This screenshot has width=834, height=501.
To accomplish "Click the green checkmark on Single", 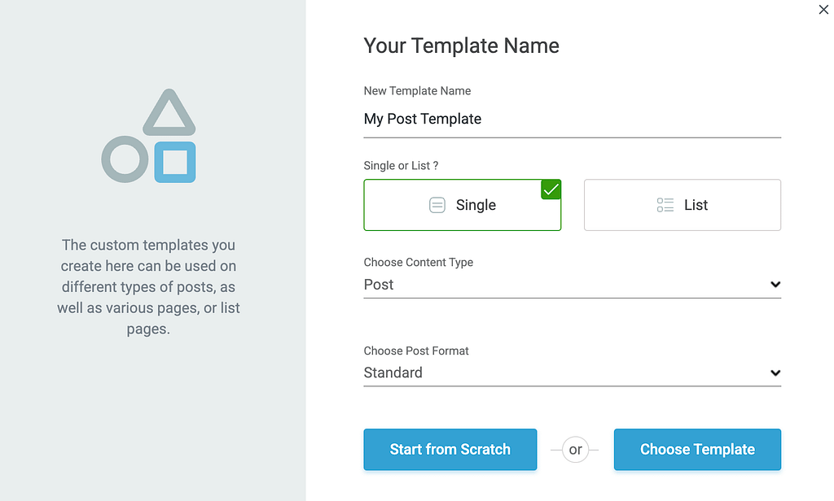I will 551,190.
